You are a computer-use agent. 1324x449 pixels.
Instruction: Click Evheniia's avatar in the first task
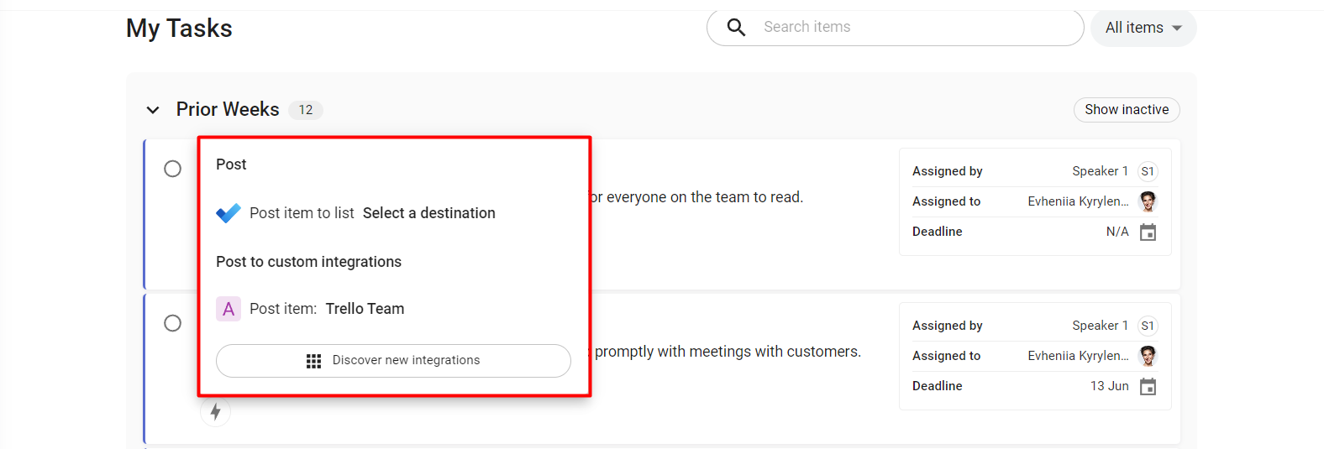pos(1148,201)
